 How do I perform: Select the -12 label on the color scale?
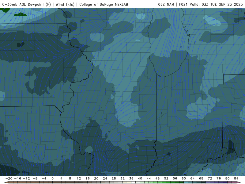pos(26,178)
